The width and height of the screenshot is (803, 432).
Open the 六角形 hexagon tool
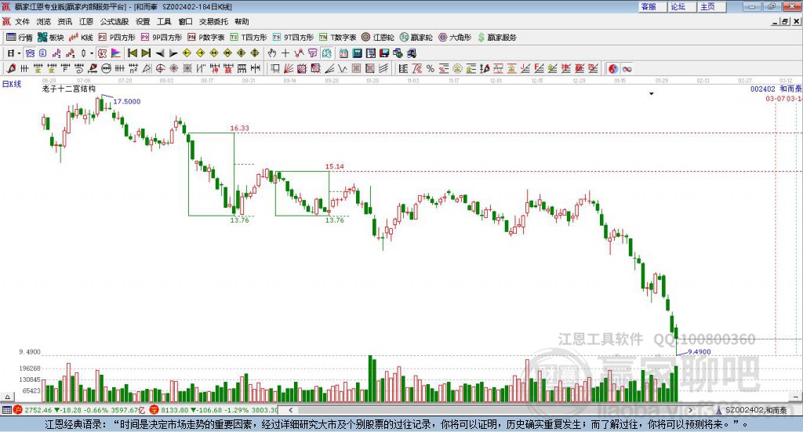(x=455, y=38)
